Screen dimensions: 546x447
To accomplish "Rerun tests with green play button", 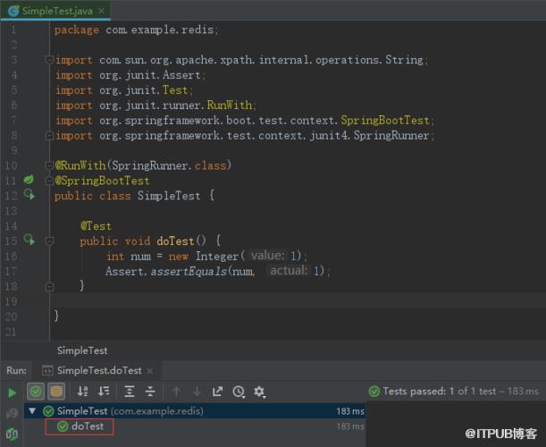I will [13, 392].
